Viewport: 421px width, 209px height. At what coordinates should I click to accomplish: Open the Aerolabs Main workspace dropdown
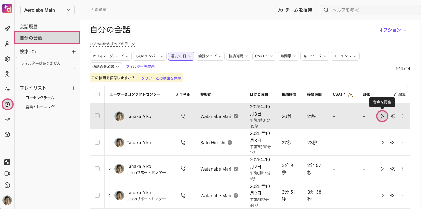pos(47,10)
